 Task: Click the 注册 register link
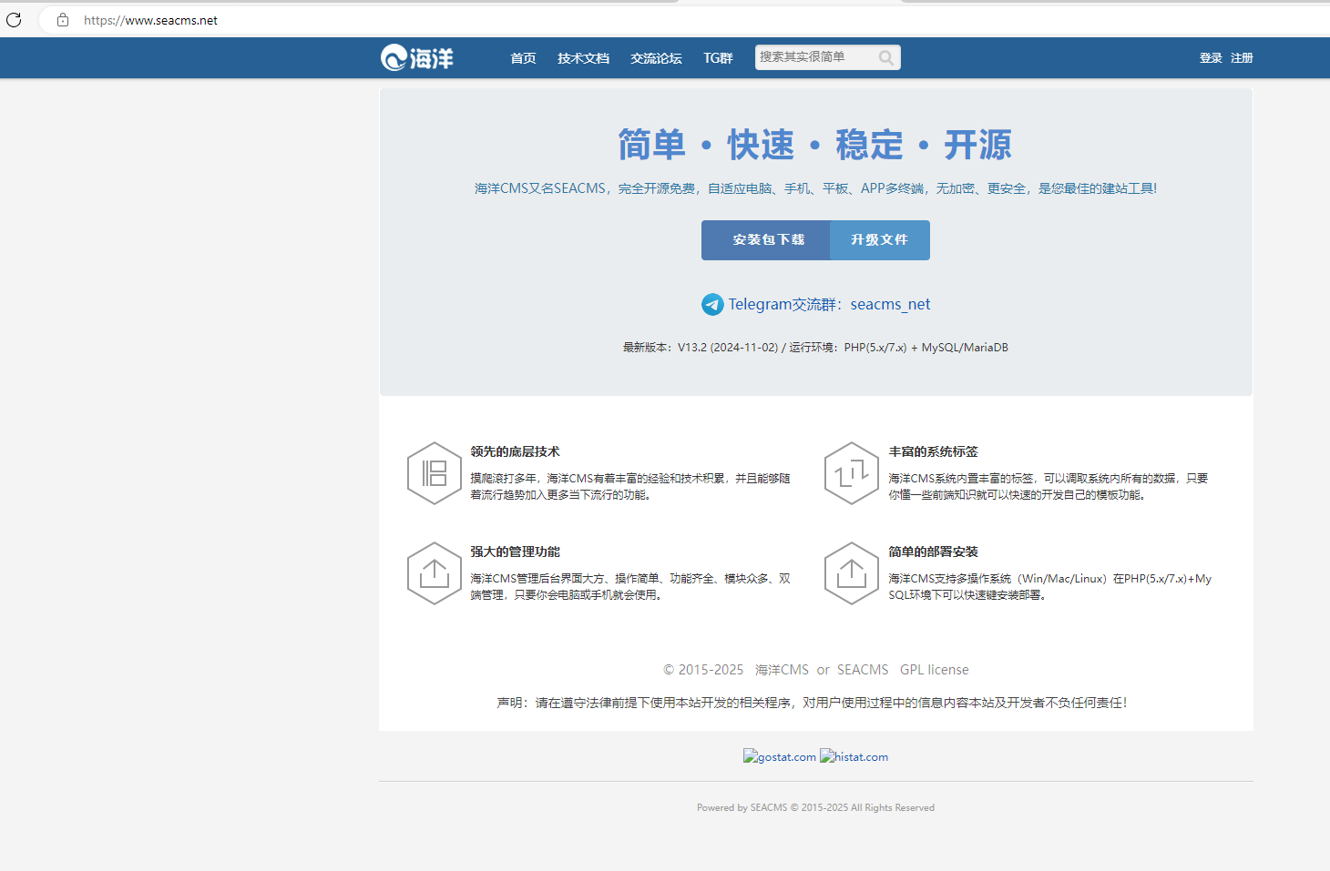[x=1242, y=58]
